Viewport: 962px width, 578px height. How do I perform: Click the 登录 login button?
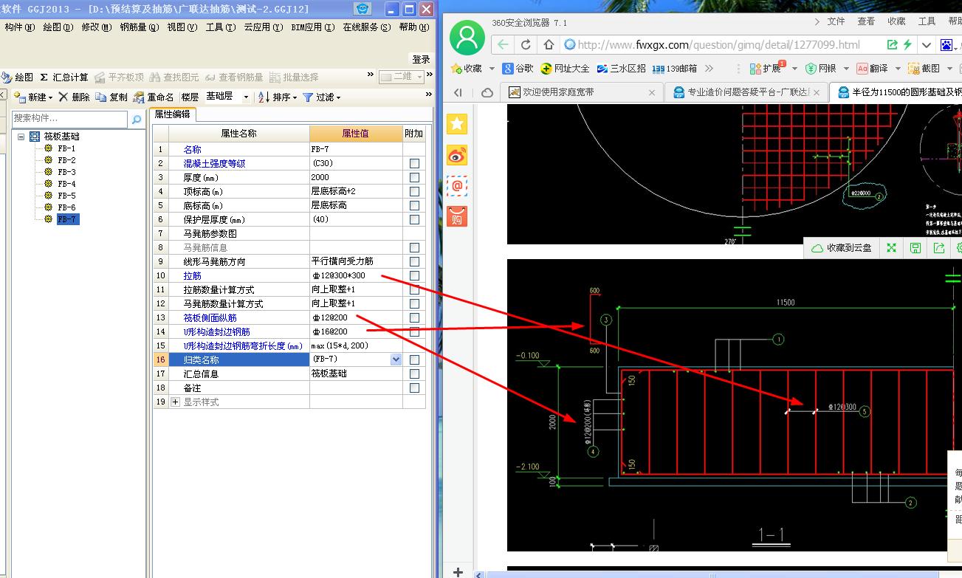tap(421, 59)
